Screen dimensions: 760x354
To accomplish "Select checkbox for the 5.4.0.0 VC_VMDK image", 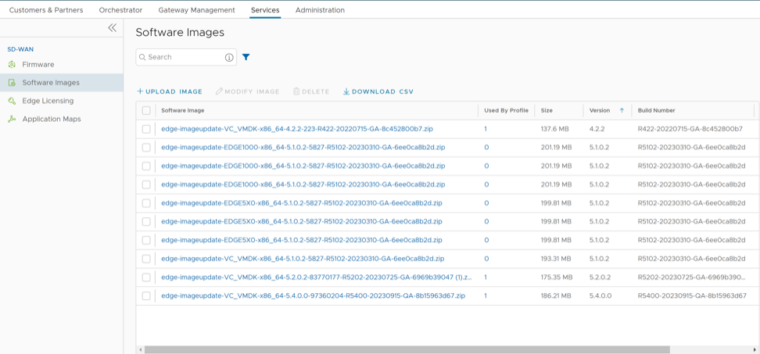I will click(146, 296).
